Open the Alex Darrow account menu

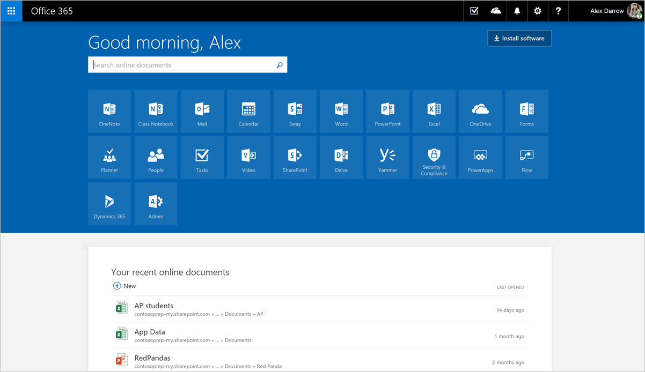click(615, 11)
